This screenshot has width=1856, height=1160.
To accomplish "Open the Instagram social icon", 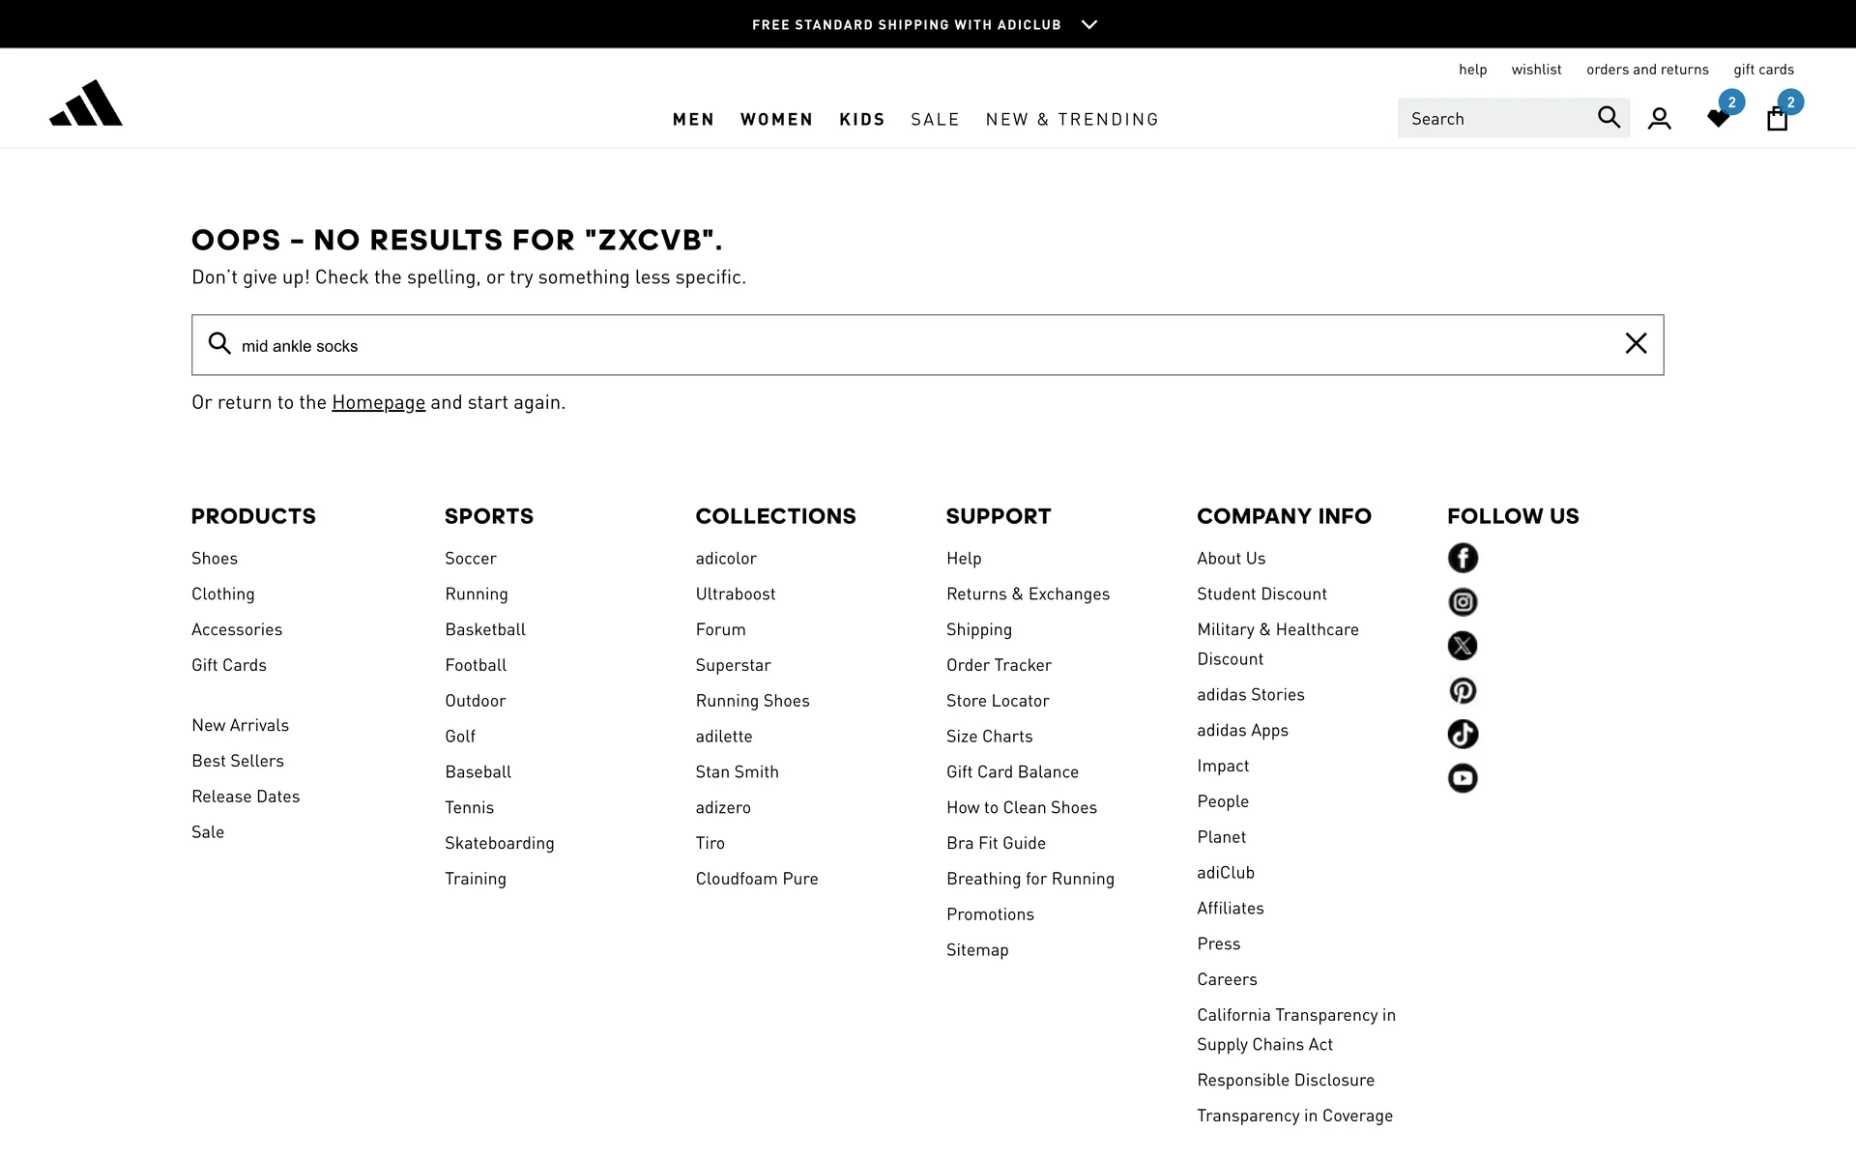I will click(x=1463, y=601).
